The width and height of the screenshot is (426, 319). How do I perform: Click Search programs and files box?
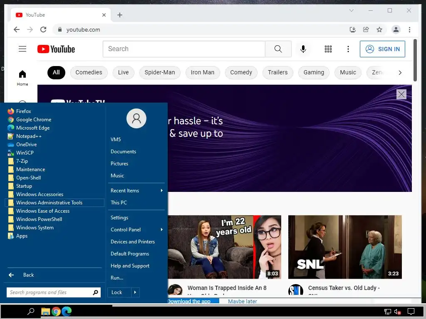(x=54, y=292)
